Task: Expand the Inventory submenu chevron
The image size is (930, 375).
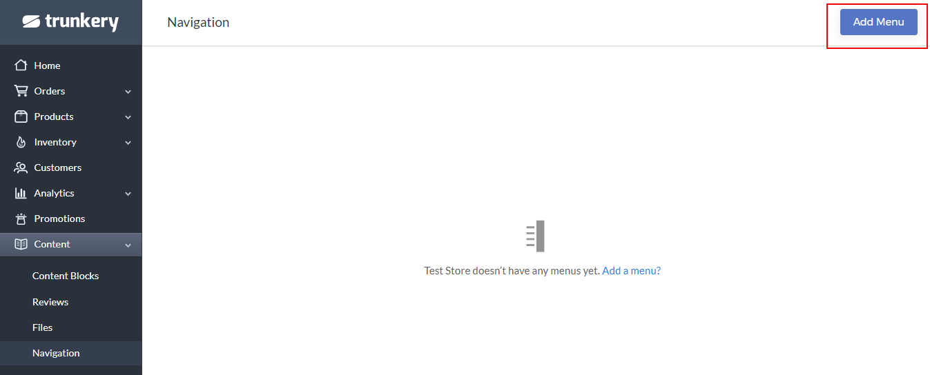Action: [128, 143]
